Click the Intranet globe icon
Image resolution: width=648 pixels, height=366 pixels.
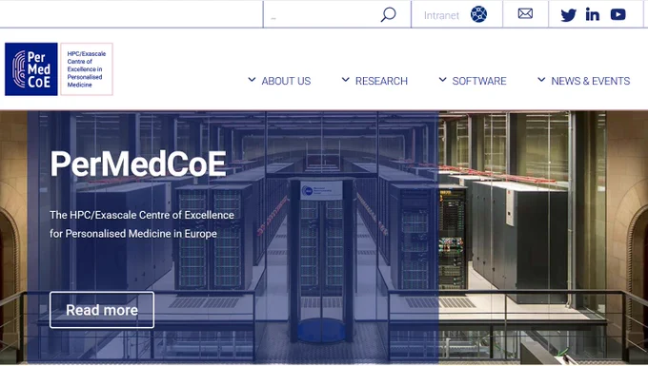pos(478,14)
